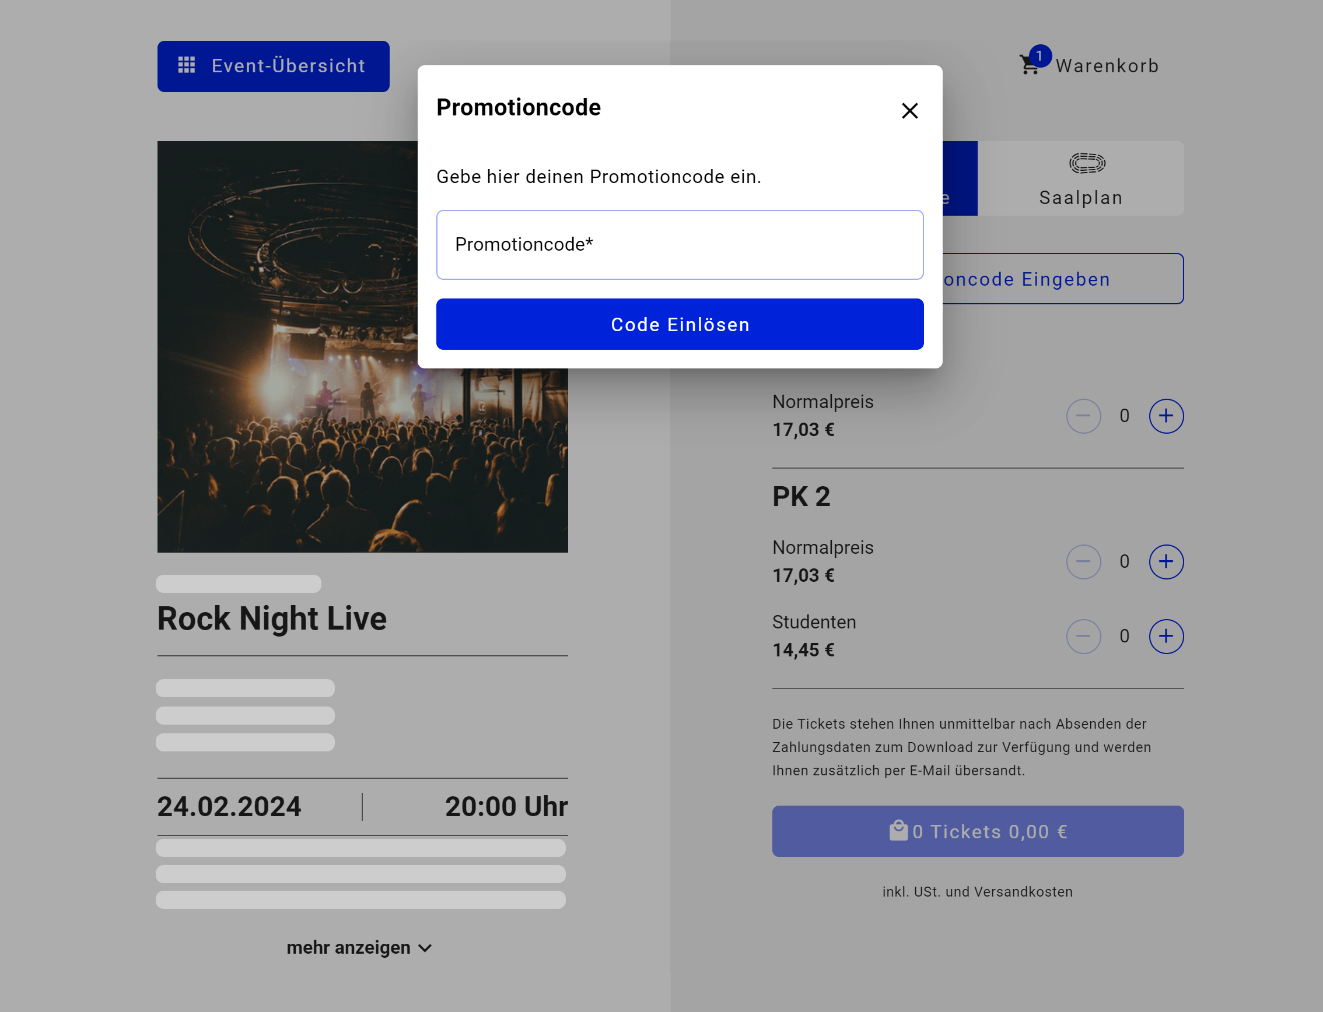Click the Promotioncode input field
The height and width of the screenshot is (1012, 1323).
679,245
